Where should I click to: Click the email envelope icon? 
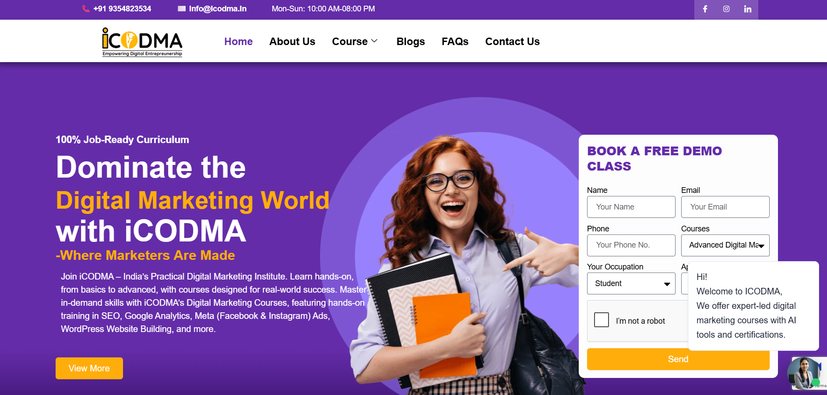[x=182, y=9]
